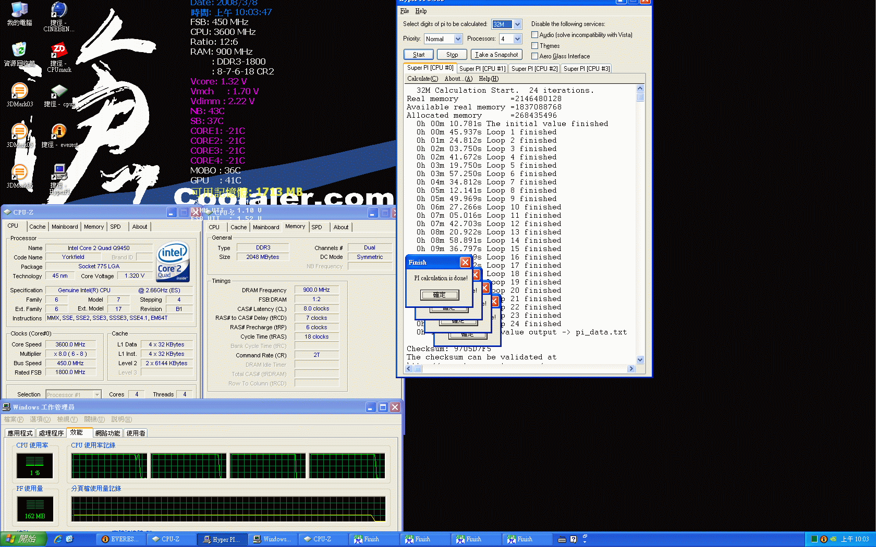Open Task Manager 檔案(F) menu
Screen dimensions: 876x547
pyautogui.click(x=14, y=419)
